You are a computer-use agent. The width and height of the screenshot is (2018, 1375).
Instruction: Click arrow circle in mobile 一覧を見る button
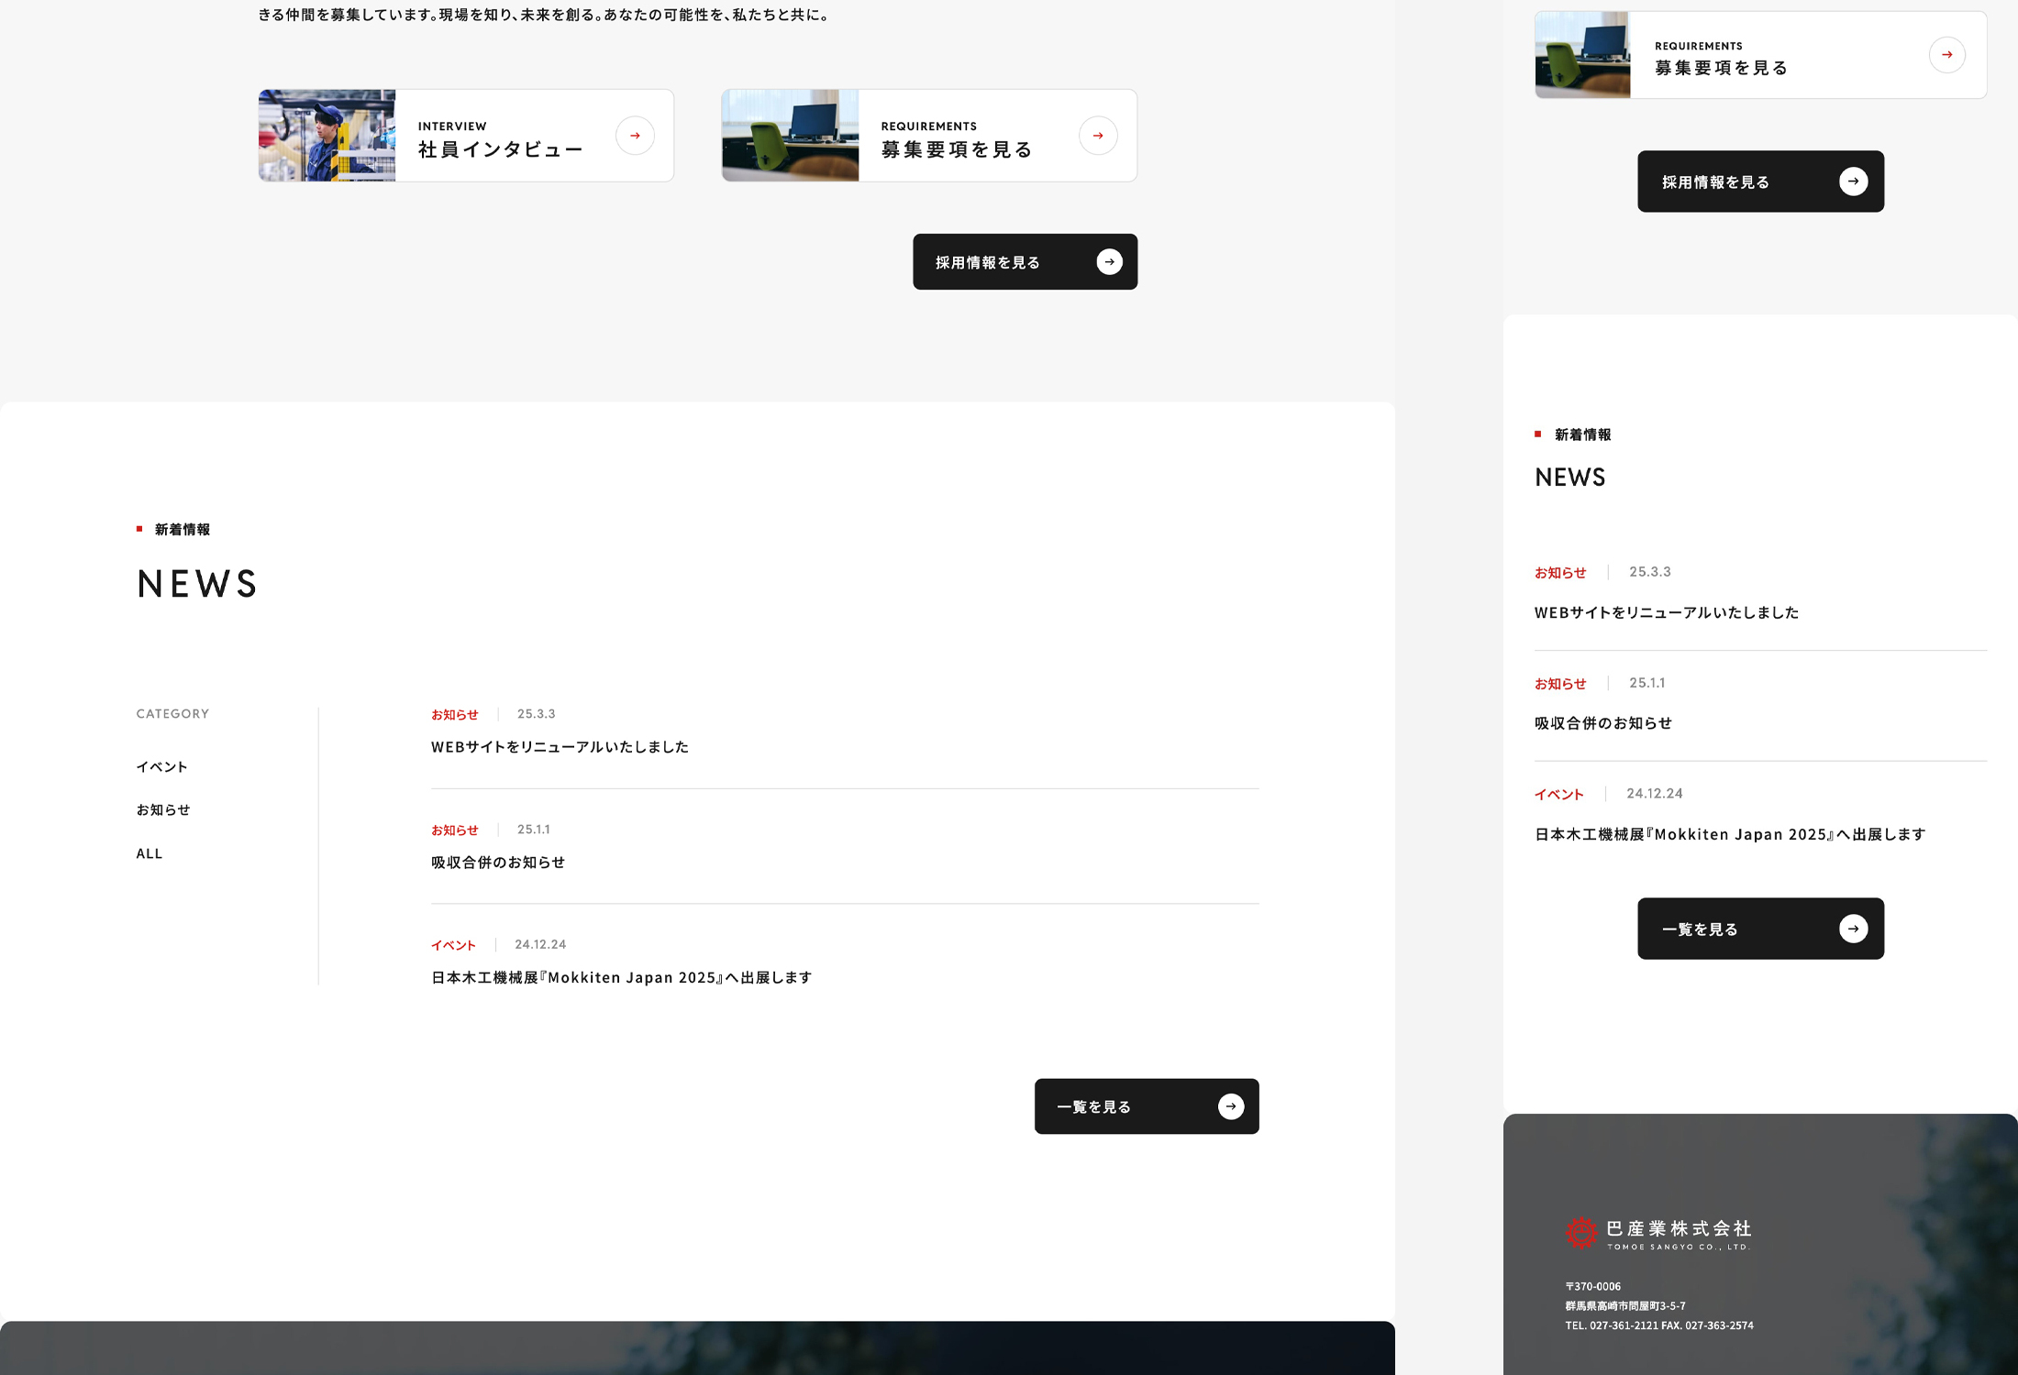point(1853,929)
